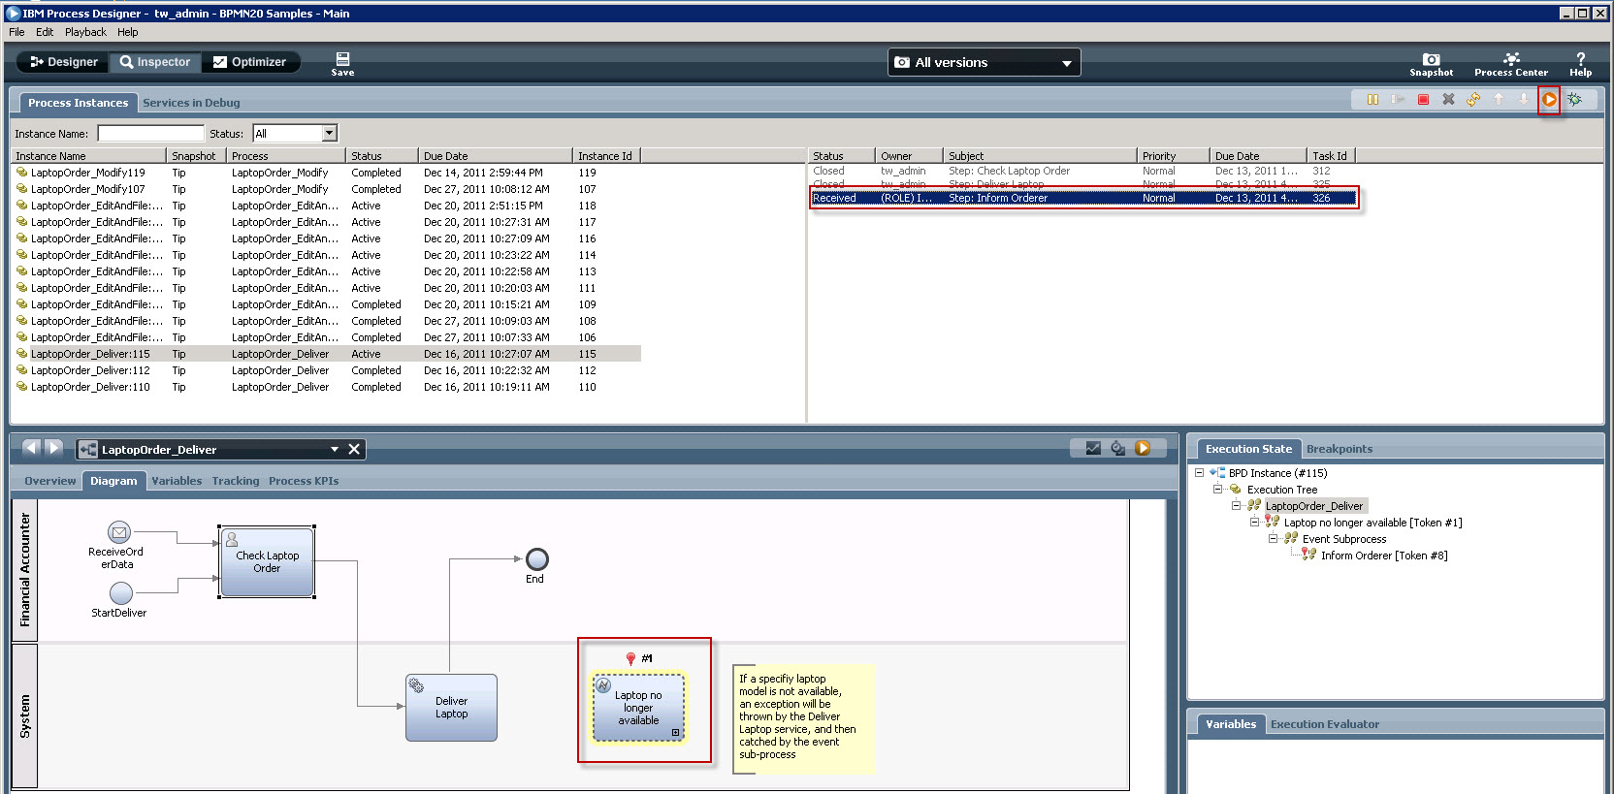The height and width of the screenshot is (794, 1614).
Task: Select the Process Instances tab
Action: 78,103
